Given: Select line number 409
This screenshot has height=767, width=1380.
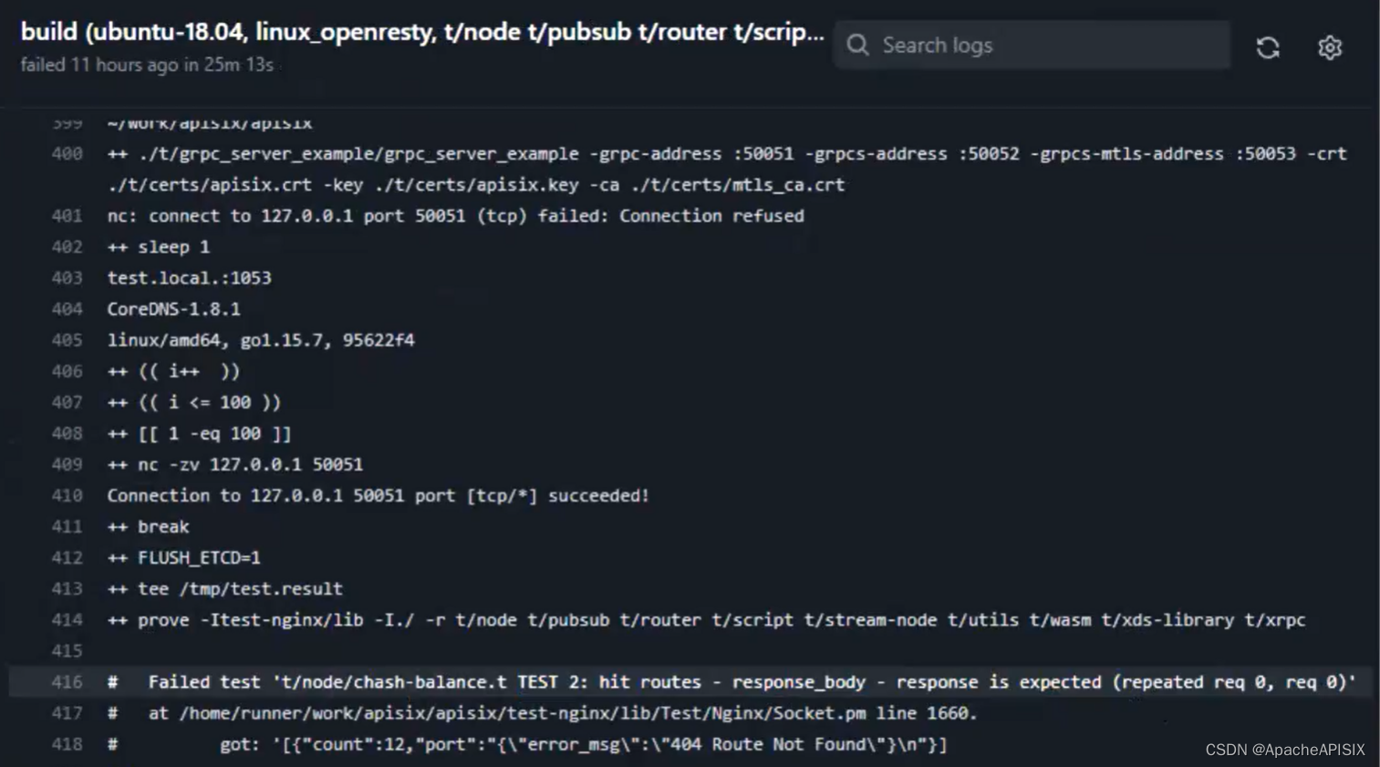Looking at the screenshot, I should coord(67,464).
